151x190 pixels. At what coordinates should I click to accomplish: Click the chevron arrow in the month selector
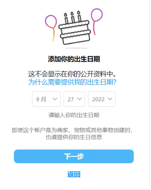coord(55,99)
